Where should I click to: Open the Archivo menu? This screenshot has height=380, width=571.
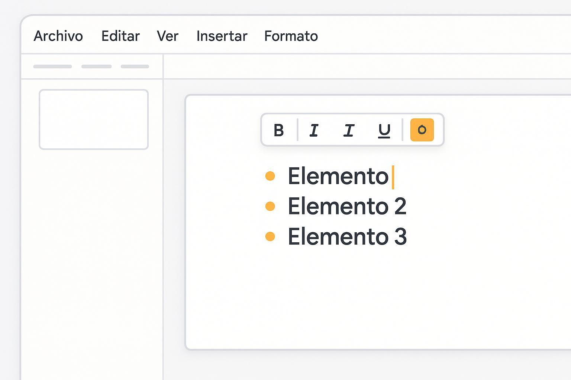coord(58,36)
